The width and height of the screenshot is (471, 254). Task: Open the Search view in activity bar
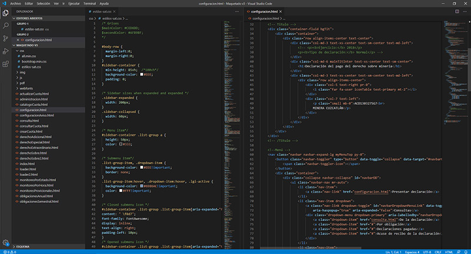[x=5, y=25]
